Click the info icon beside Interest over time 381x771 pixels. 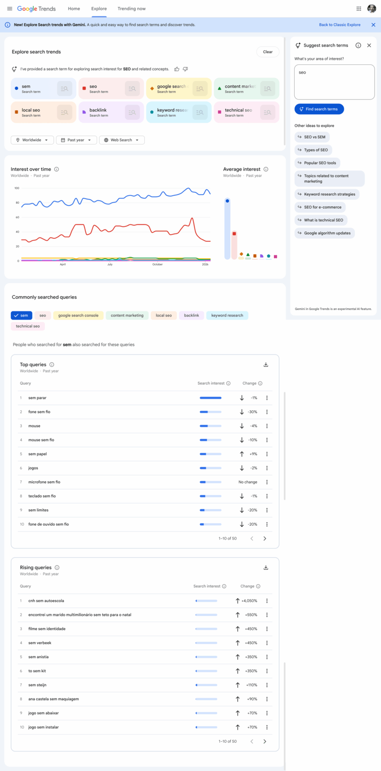pyautogui.click(x=57, y=168)
